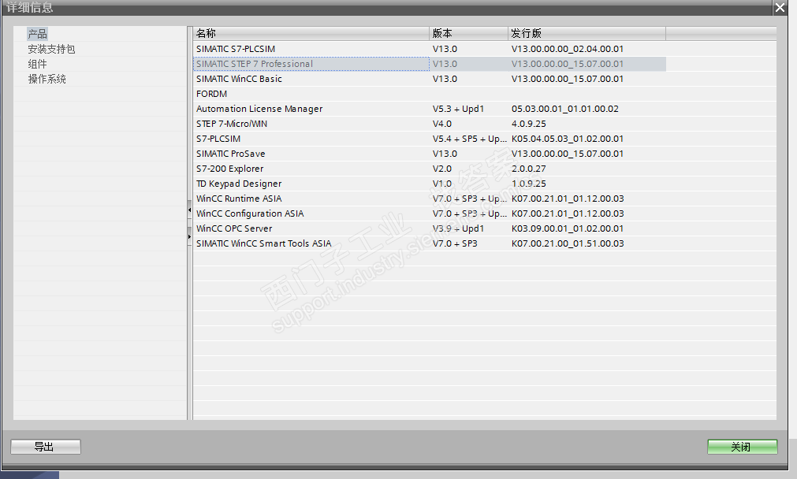Click version V2.0 cell
Screen dimensions: 797x479
[442, 169]
